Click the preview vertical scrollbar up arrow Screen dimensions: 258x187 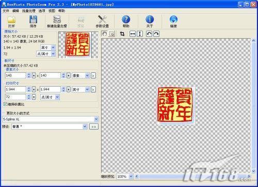[253, 40]
